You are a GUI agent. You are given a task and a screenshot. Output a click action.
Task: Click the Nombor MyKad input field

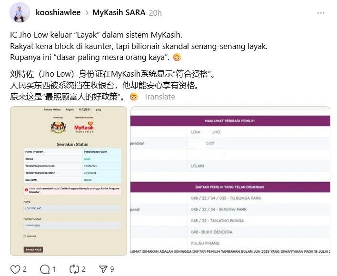[72, 226]
